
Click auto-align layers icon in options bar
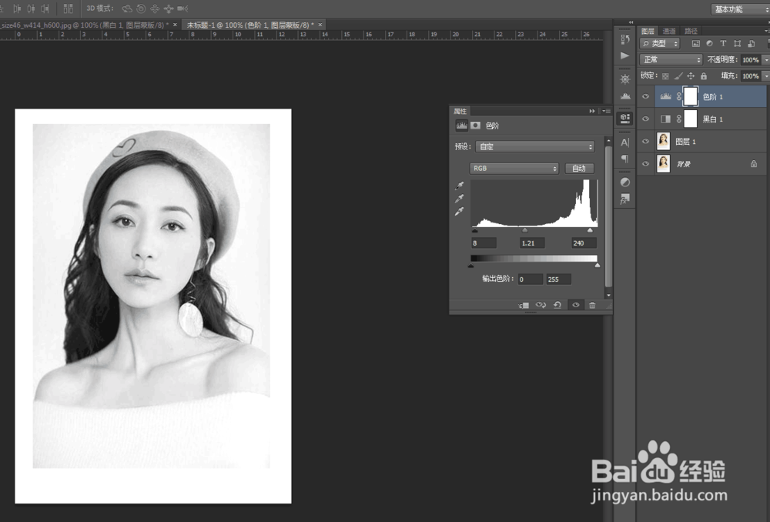tap(69, 8)
